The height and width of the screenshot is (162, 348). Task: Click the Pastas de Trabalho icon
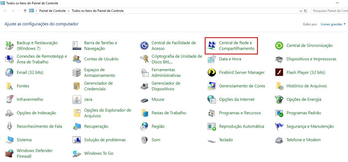point(144,113)
